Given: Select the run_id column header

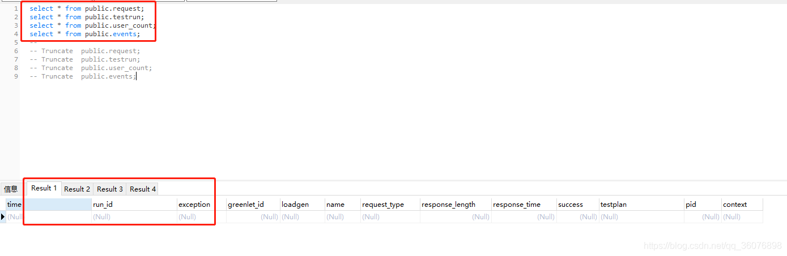Looking at the screenshot, I should tap(134, 205).
